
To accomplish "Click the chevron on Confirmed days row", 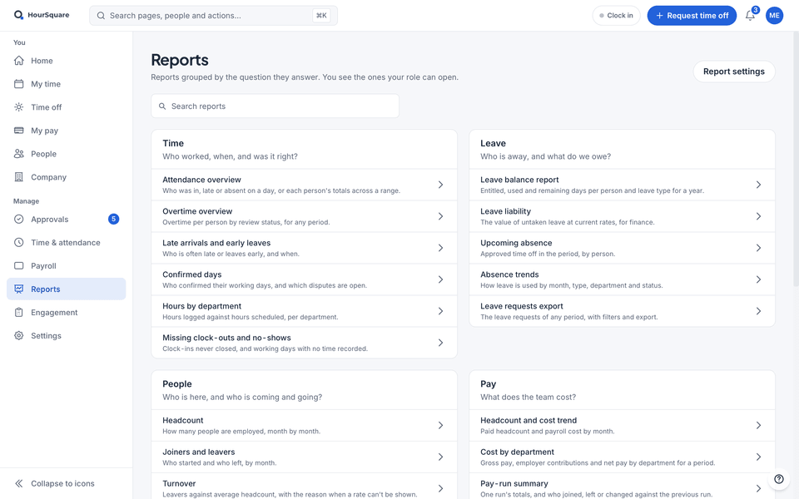I will click(x=441, y=279).
